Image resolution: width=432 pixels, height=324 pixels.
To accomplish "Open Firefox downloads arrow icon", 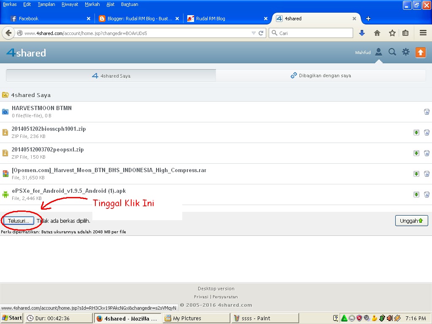I will point(362,33).
